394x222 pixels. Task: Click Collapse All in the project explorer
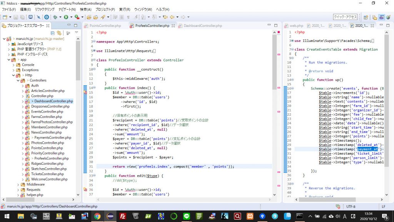coord(53,33)
